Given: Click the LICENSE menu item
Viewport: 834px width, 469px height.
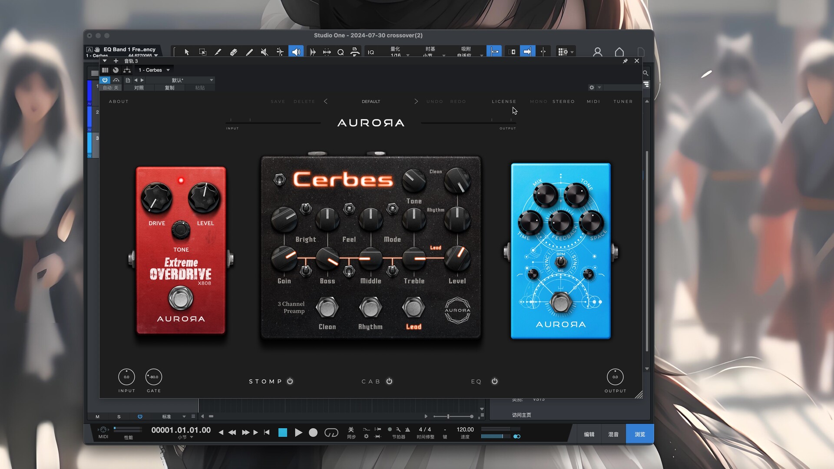Looking at the screenshot, I should click(503, 101).
